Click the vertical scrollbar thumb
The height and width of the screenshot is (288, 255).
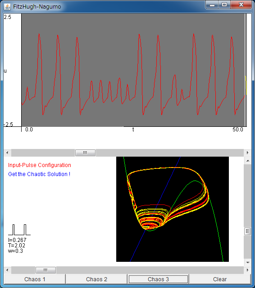click(x=248, y=231)
